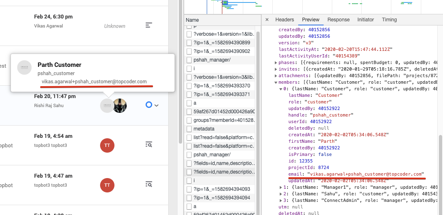Click blue status circle in Rishi Raj Sahu row
Image resolution: width=443 pixels, height=215 pixels.
tap(149, 105)
